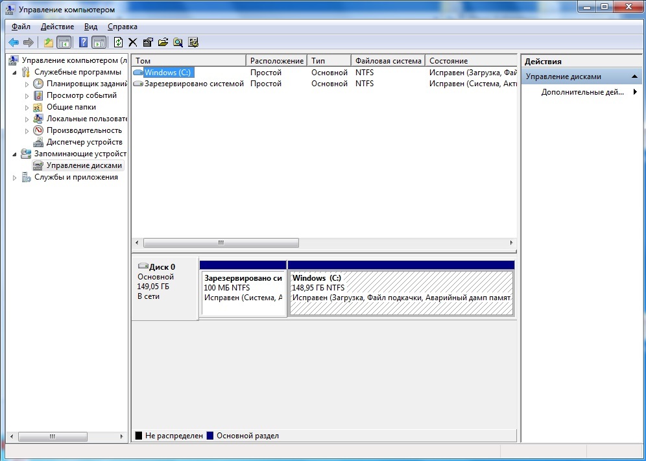Click the Back arrow in the toolbar
The height and width of the screenshot is (461, 646).
(x=13, y=42)
